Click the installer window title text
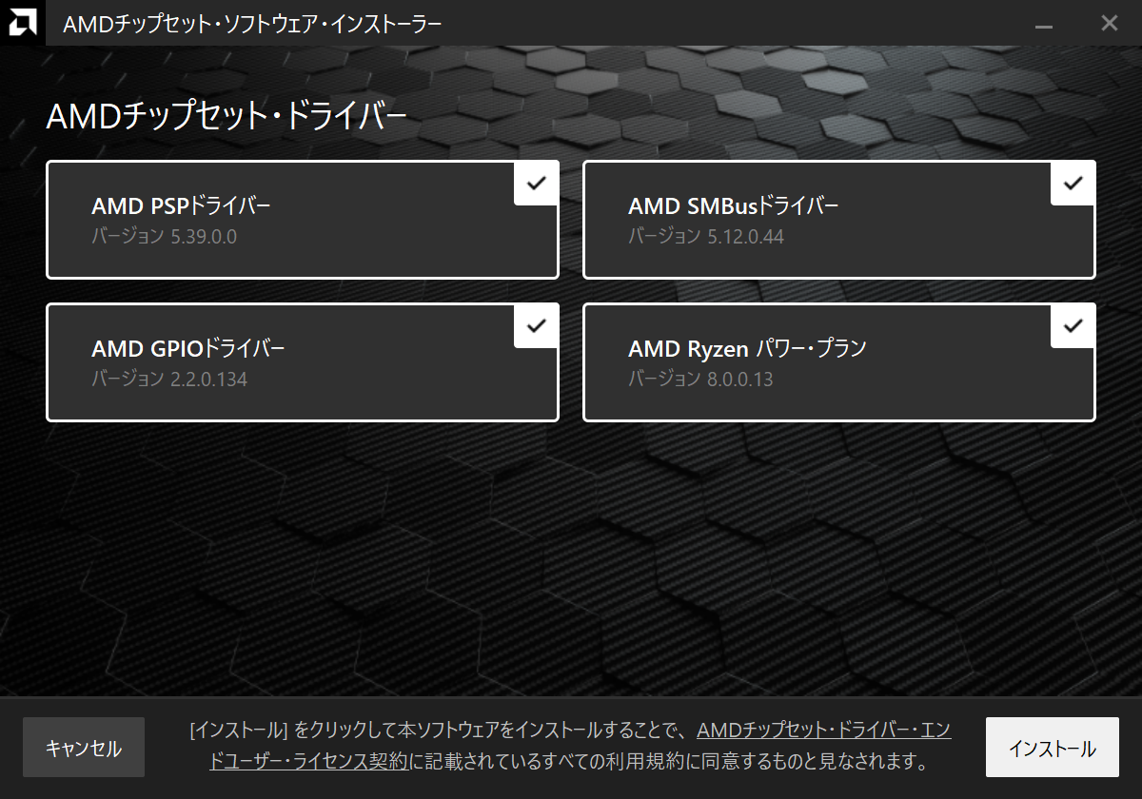Screen dimensions: 1142x799 [x=252, y=24]
